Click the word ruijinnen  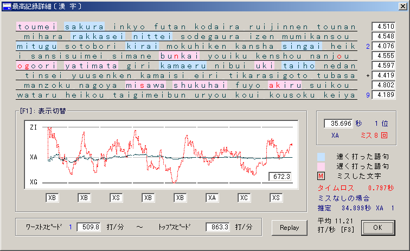point(278,27)
